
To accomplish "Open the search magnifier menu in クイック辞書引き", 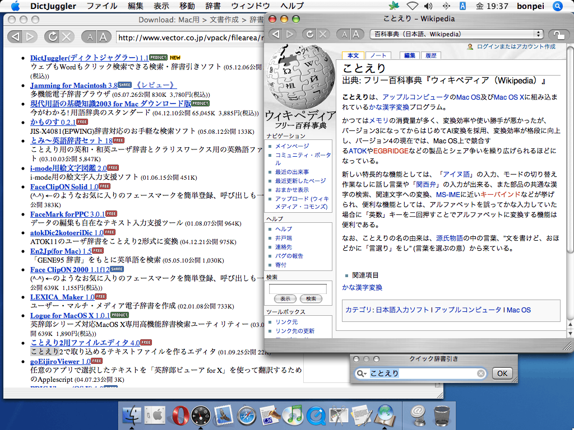I will pyautogui.click(x=362, y=373).
